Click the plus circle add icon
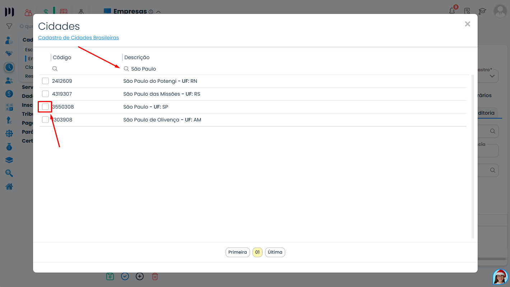510x287 pixels. pos(140,276)
